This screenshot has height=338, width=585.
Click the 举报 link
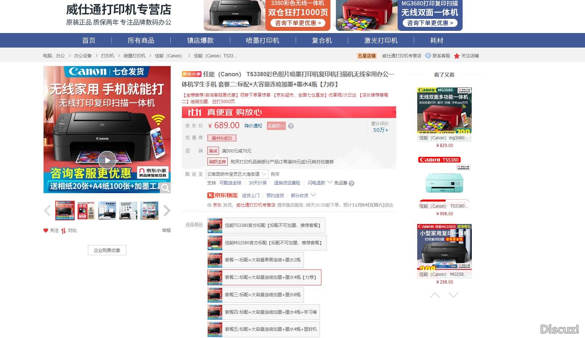[x=166, y=231]
